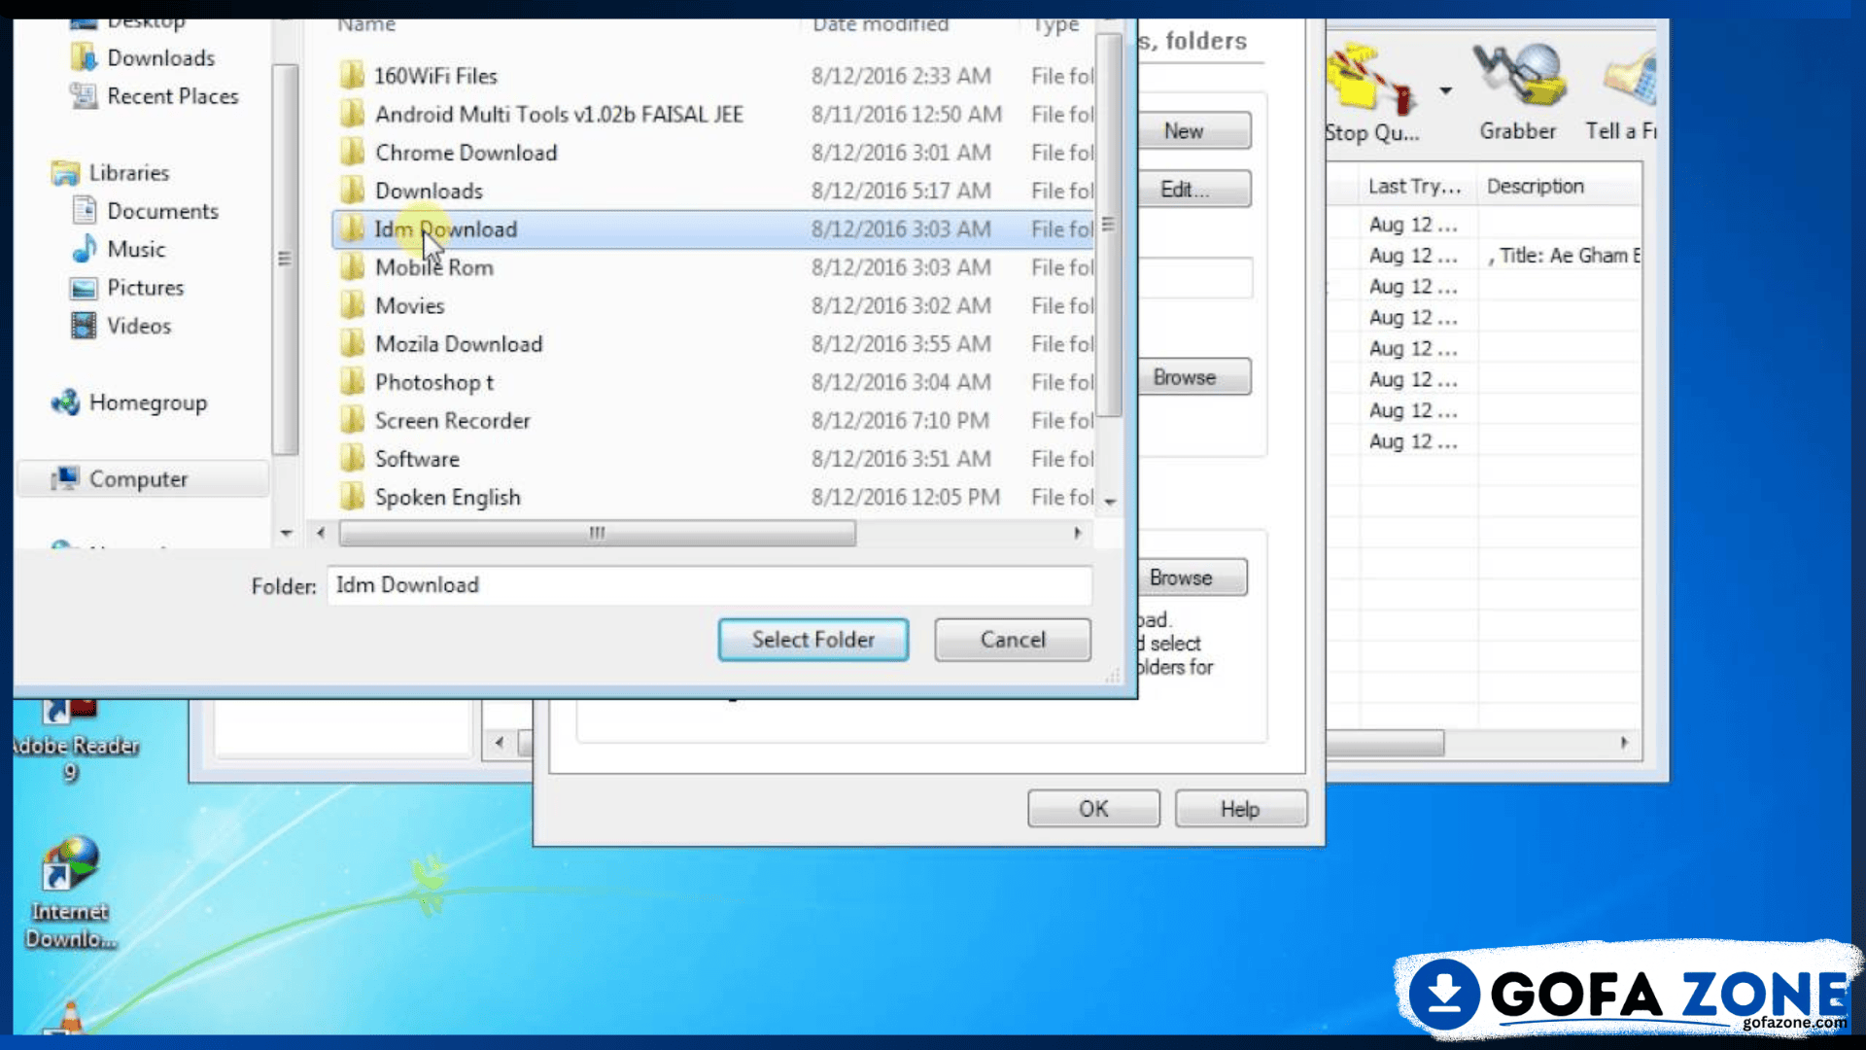Click the Folder name input field
Screen dimensions: 1866x1050
coord(709,585)
